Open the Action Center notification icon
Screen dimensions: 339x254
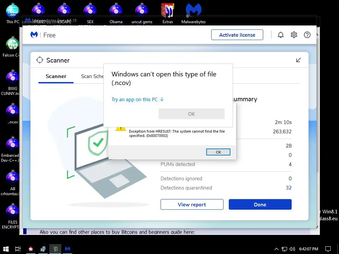pos(328,249)
